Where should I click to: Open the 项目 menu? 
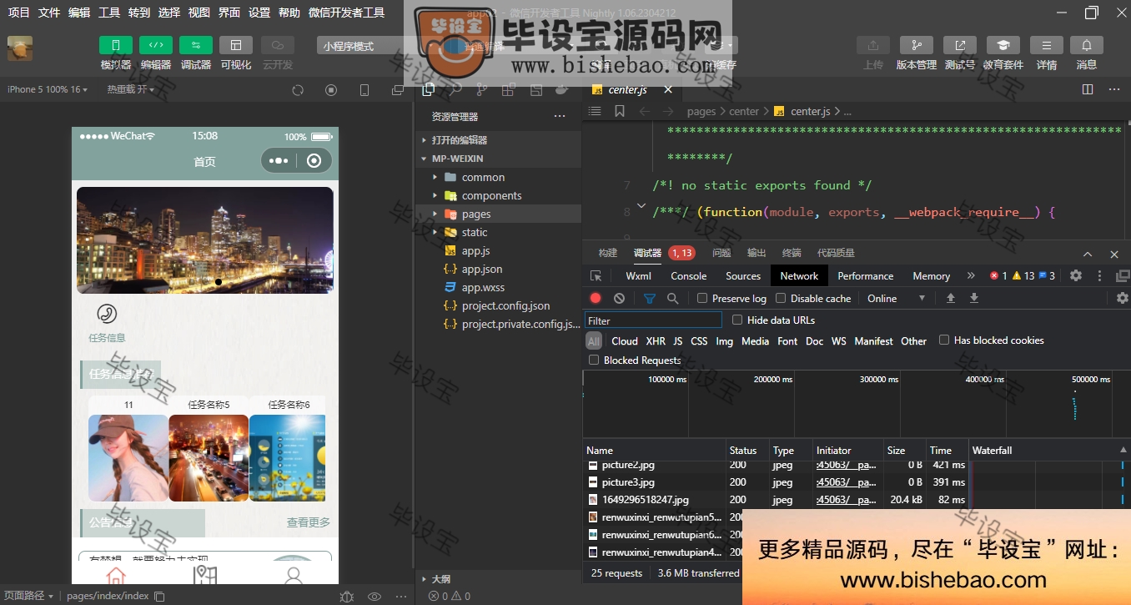coord(18,13)
